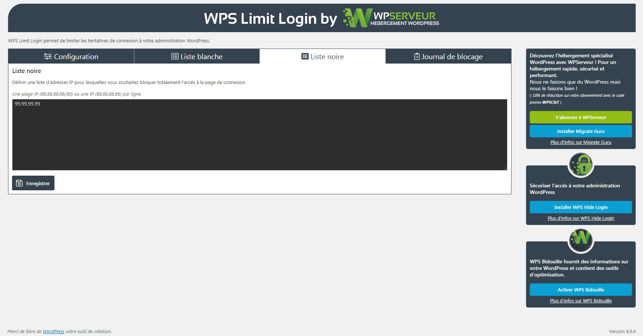The width and height of the screenshot is (643, 336).
Task: Click Installer Migrate Guru button
Action: point(581,131)
